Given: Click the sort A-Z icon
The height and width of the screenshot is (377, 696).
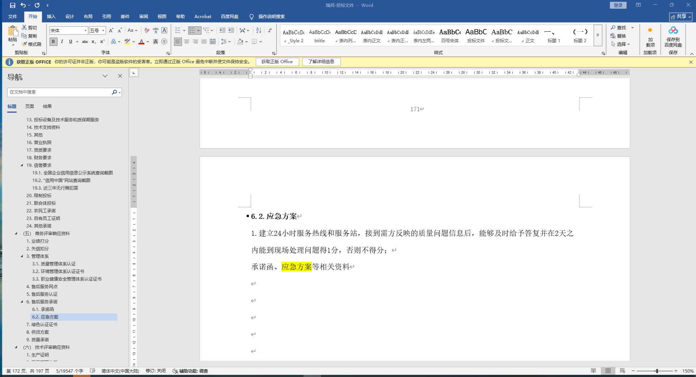Looking at the screenshot, I should 259,30.
